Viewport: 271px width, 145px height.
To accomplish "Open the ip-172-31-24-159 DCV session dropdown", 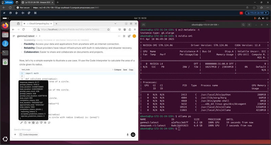I will [257, 13].
